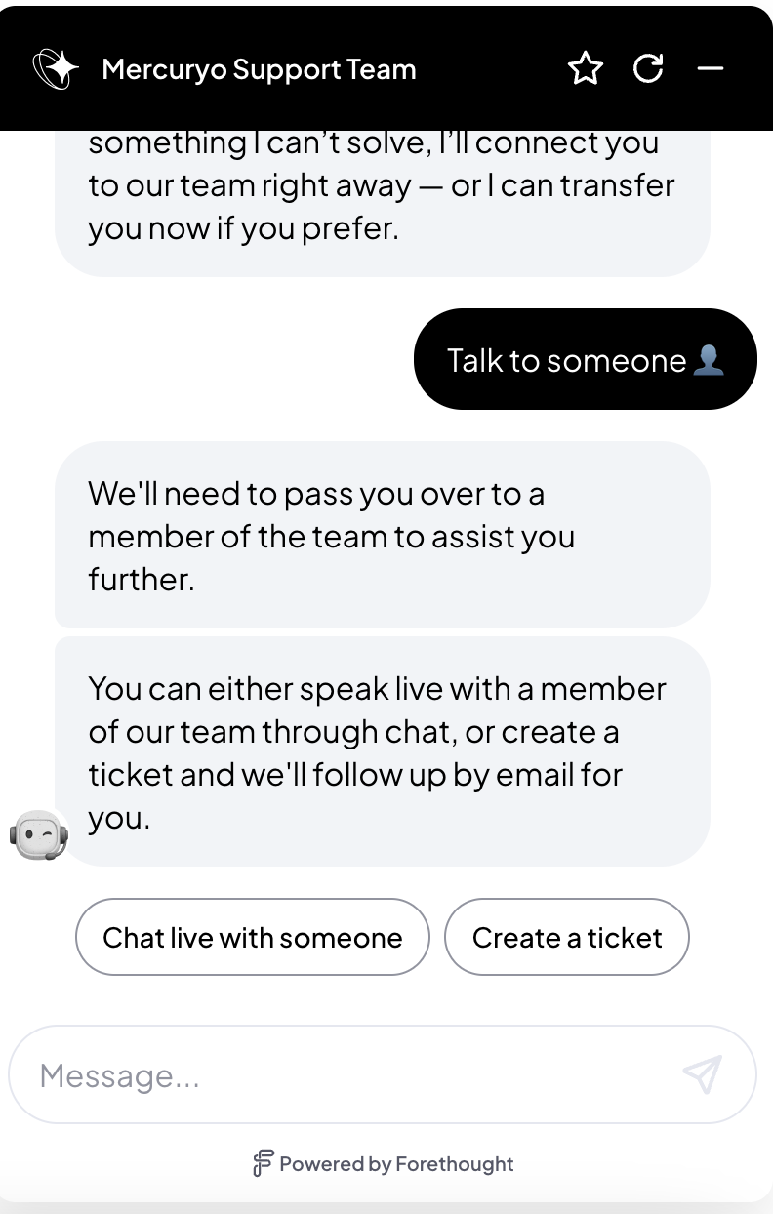Click the "We'll need to pass you over" message
The width and height of the screenshot is (773, 1214).
pyautogui.click(x=383, y=535)
